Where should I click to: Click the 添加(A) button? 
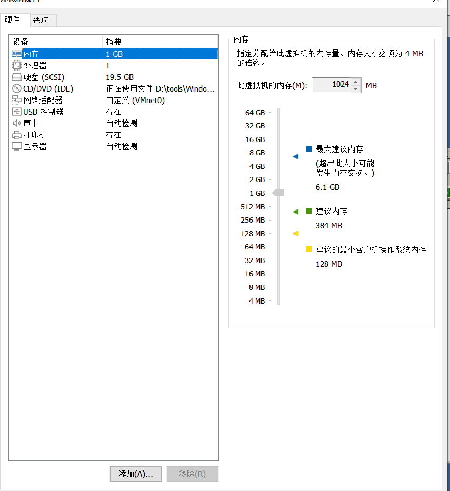[135, 474]
